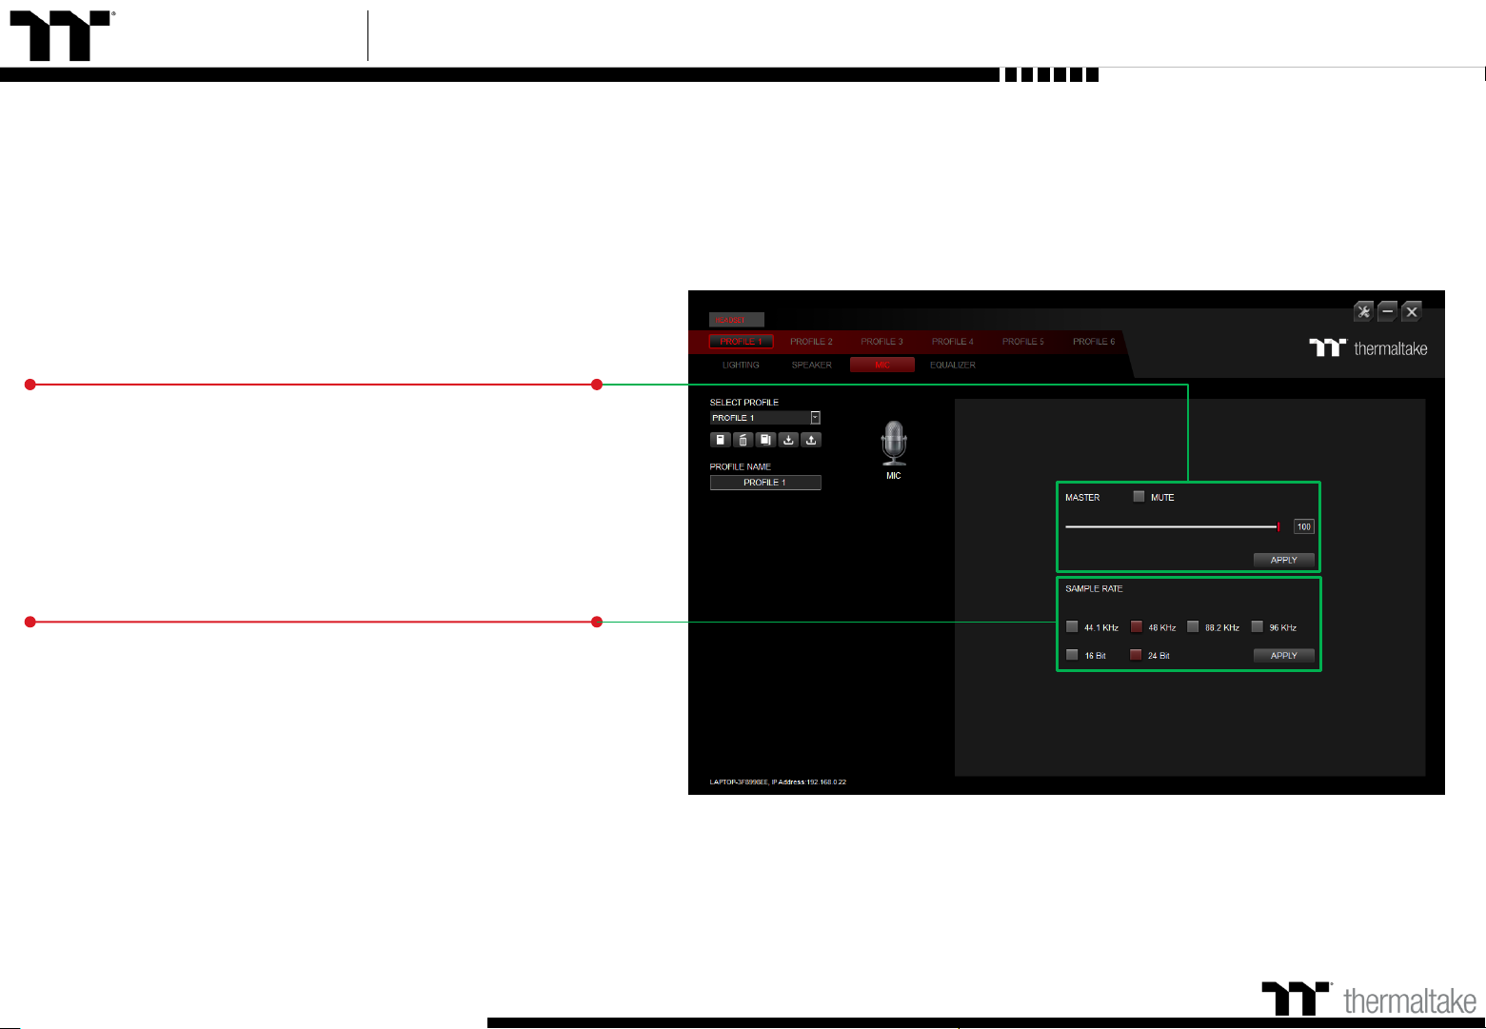Click the new profile icon
Image resolution: width=1486 pixels, height=1029 pixels.
tap(721, 440)
